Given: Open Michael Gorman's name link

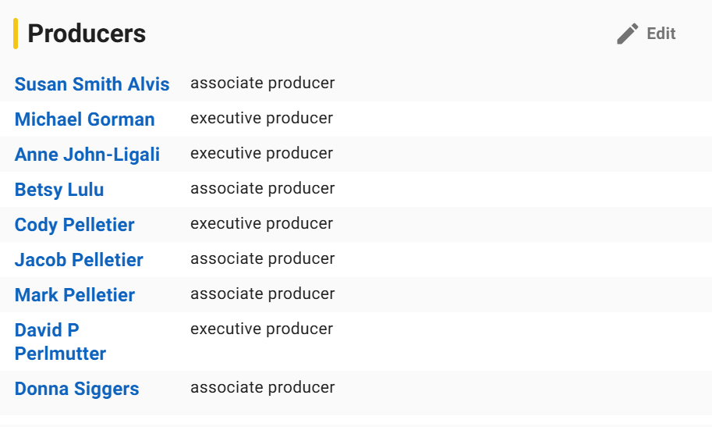Looking at the screenshot, I should [84, 119].
